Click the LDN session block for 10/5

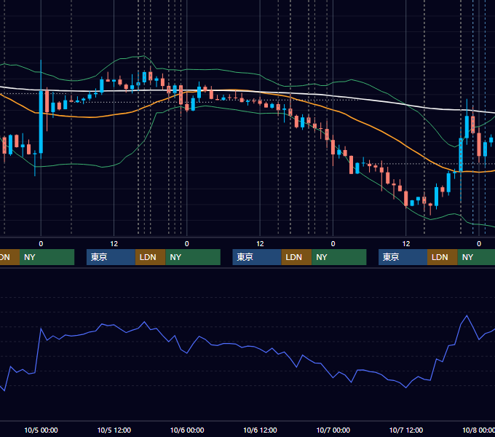[x=150, y=257]
